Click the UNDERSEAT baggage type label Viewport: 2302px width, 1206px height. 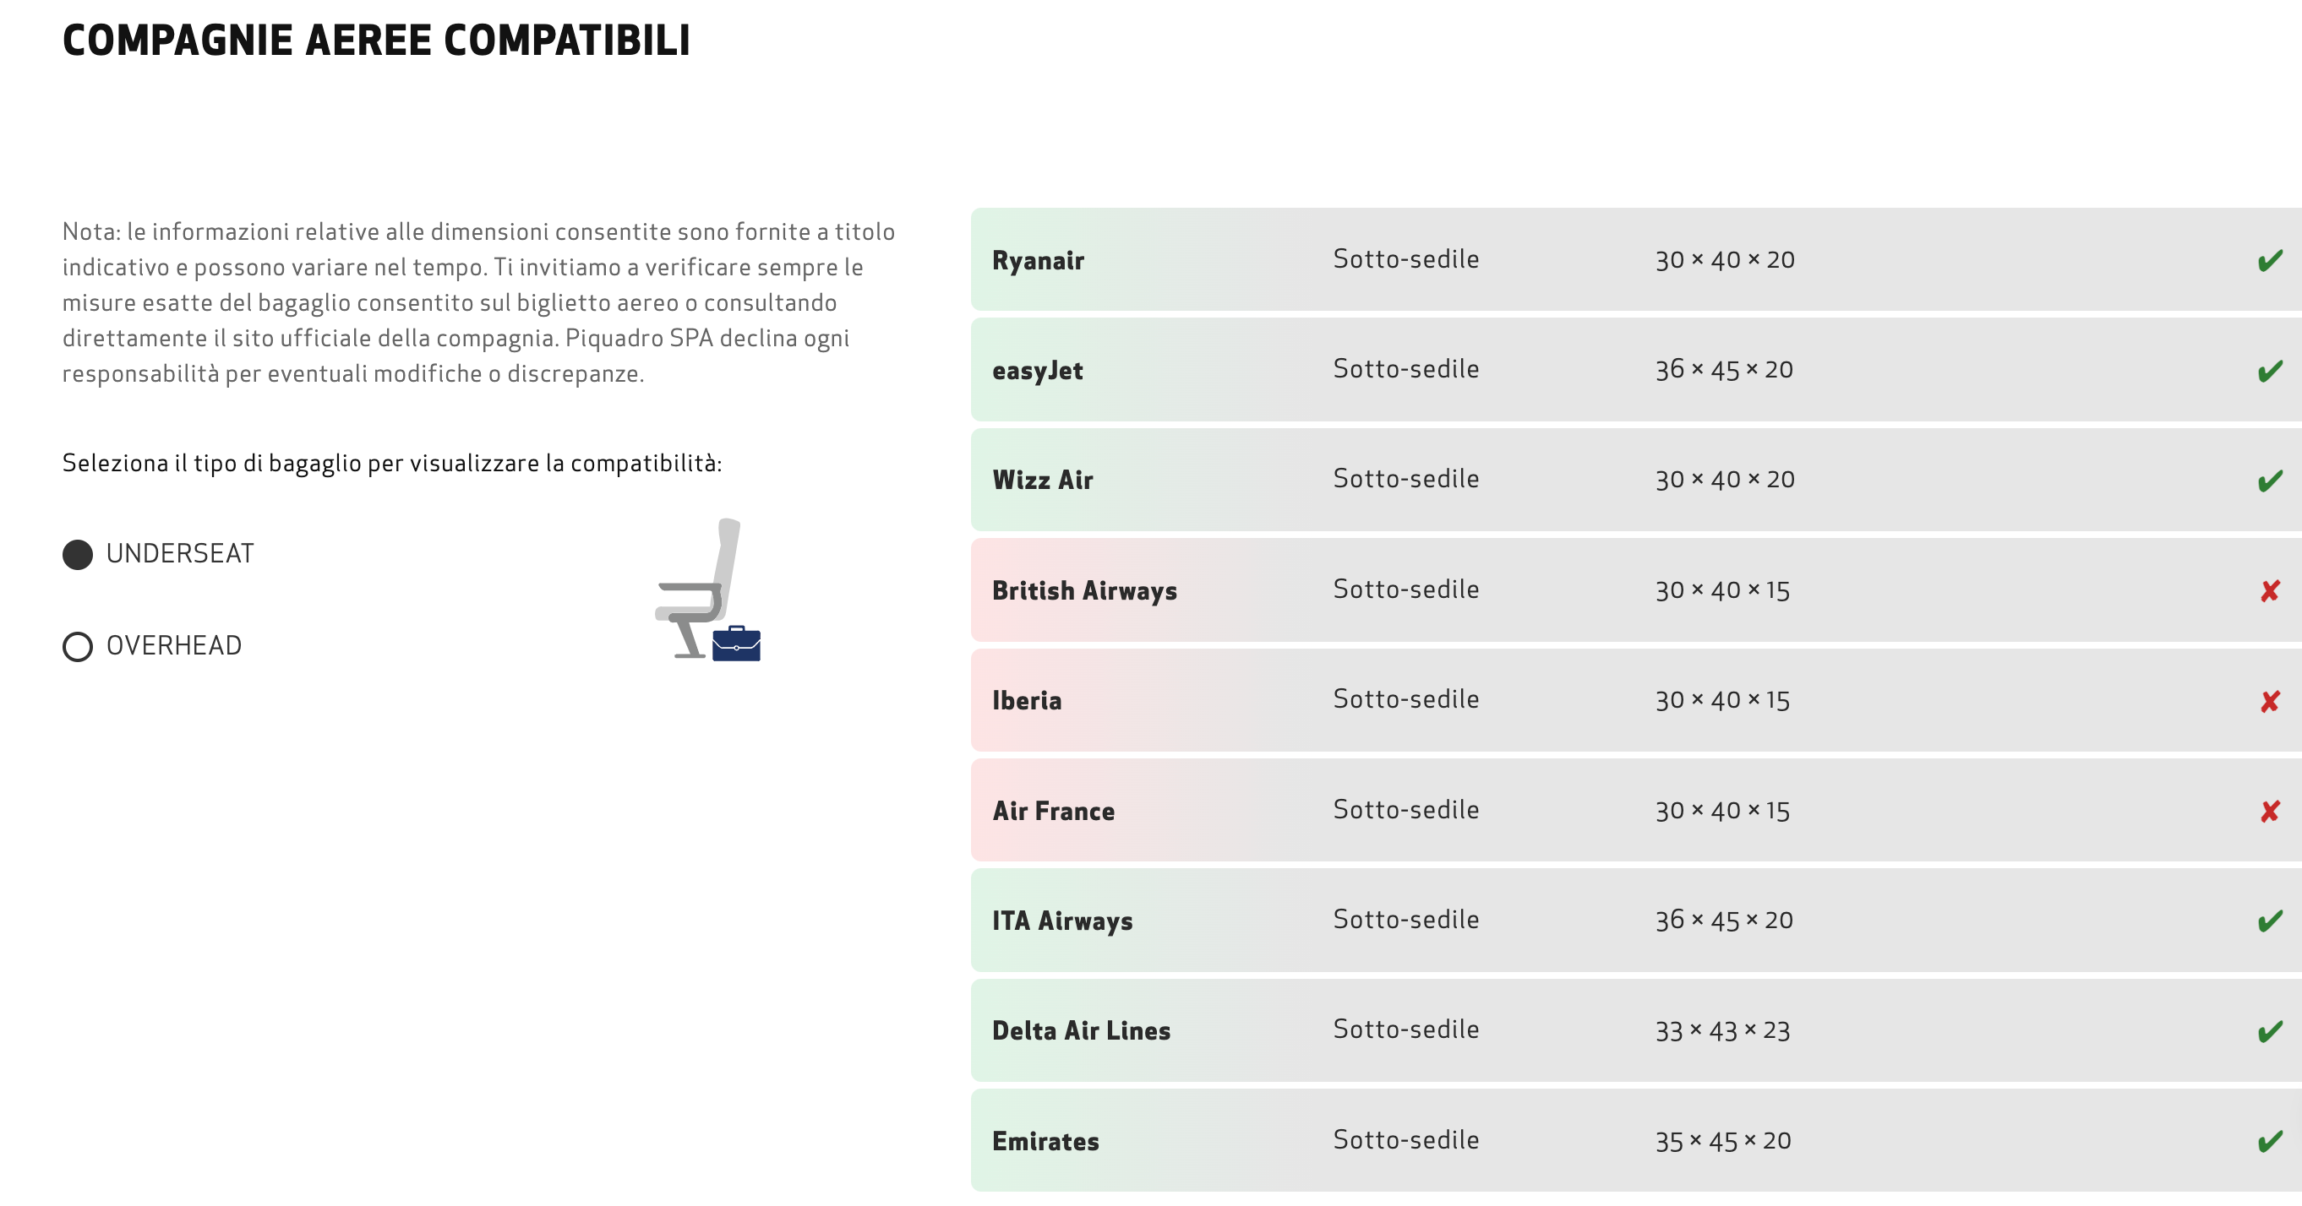[180, 554]
